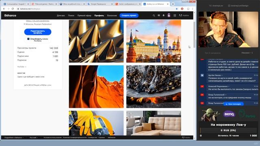The height and width of the screenshot is (146, 260).
Task: Reload the page with the refresh icon
Action: pyautogui.click(x=13, y=9)
